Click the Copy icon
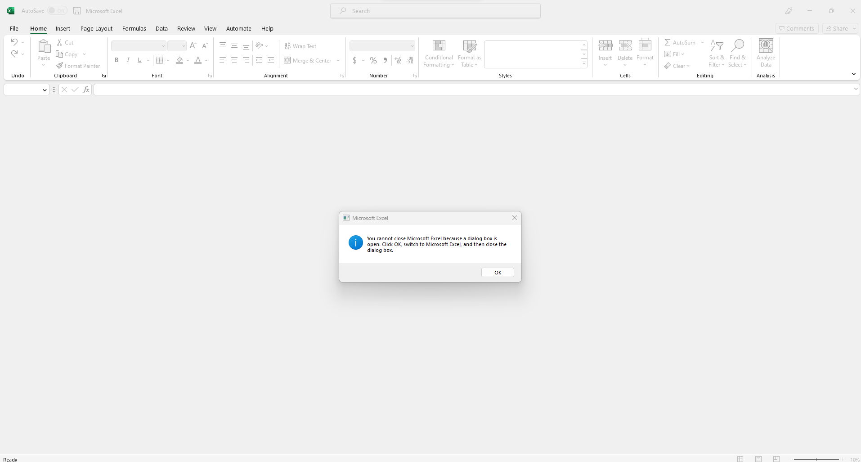 [59, 54]
